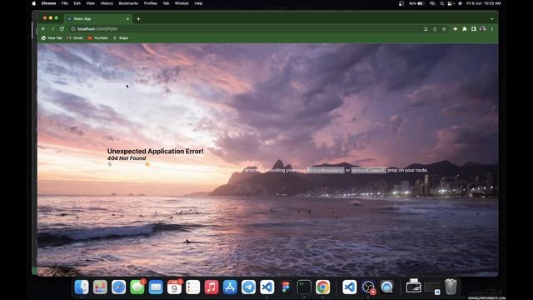This screenshot has height=300, width=533.
Task: Click the site info icon in address bar
Action: (x=73, y=29)
